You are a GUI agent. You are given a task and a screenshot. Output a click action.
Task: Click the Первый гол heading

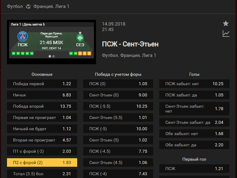click(x=194, y=159)
